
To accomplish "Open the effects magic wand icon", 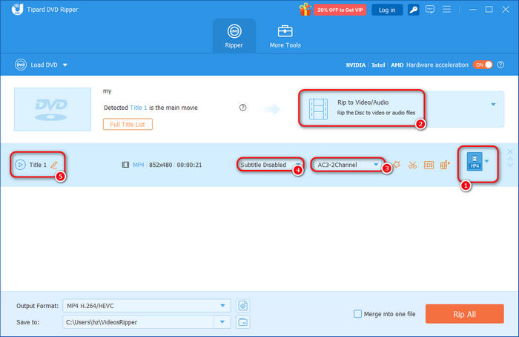I will (x=397, y=165).
